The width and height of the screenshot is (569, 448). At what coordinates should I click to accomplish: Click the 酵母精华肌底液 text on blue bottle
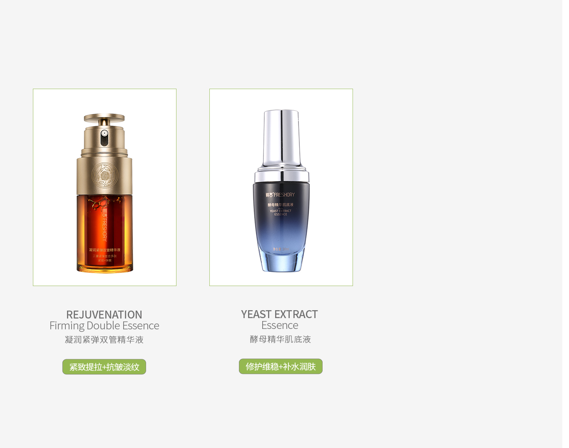click(x=281, y=204)
